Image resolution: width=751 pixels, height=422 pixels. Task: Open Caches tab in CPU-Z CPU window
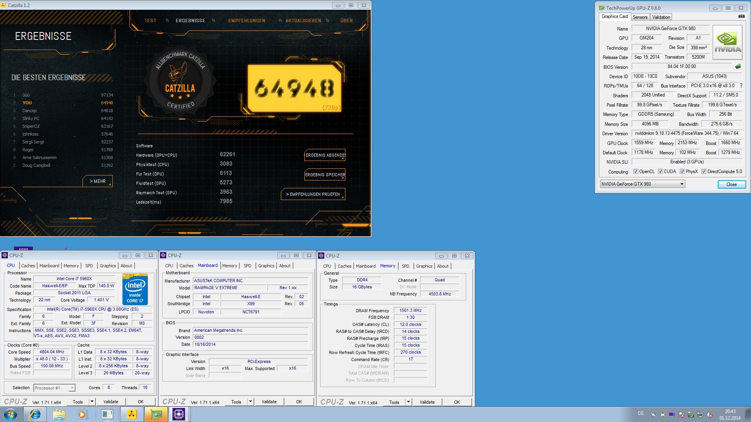pos(28,266)
